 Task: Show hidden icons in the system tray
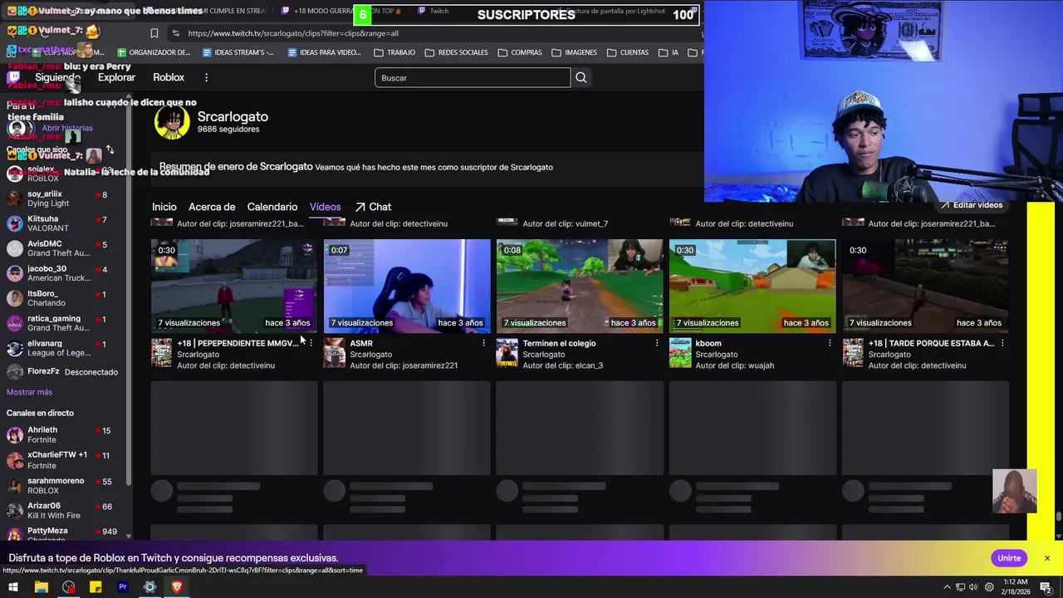pyautogui.click(x=947, y=587)
